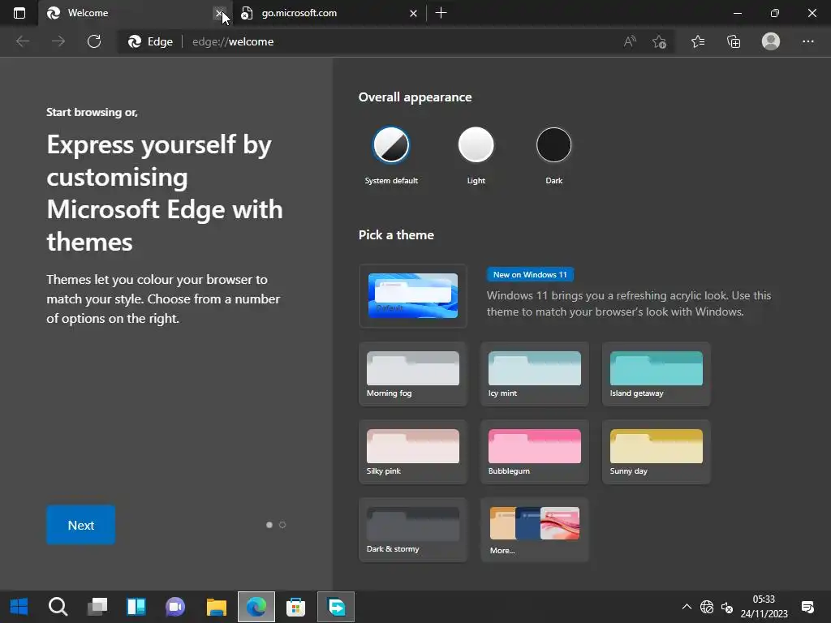The height and width of the screenshot is (623, 831).
Task: Open taskbar Search
Action: click(58, 607)
